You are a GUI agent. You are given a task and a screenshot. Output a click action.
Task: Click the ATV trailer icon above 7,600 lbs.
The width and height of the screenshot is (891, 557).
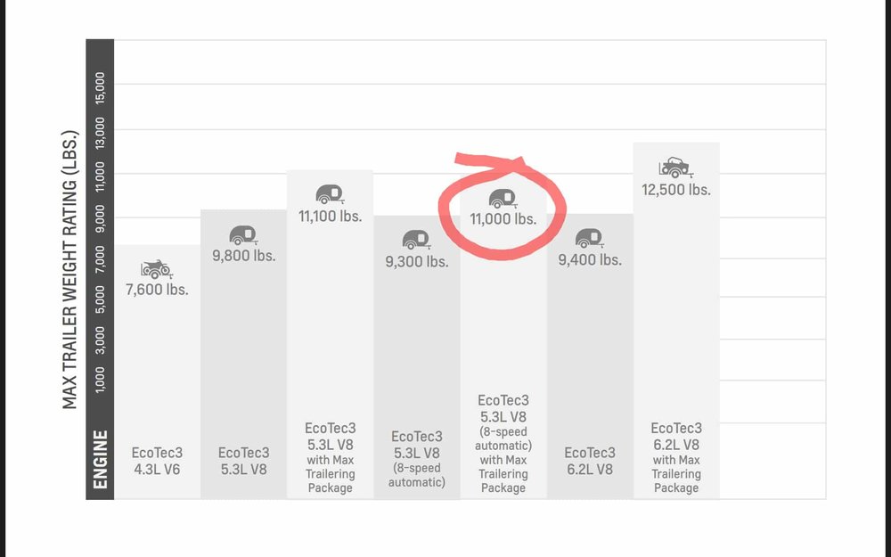click(155, 267)
